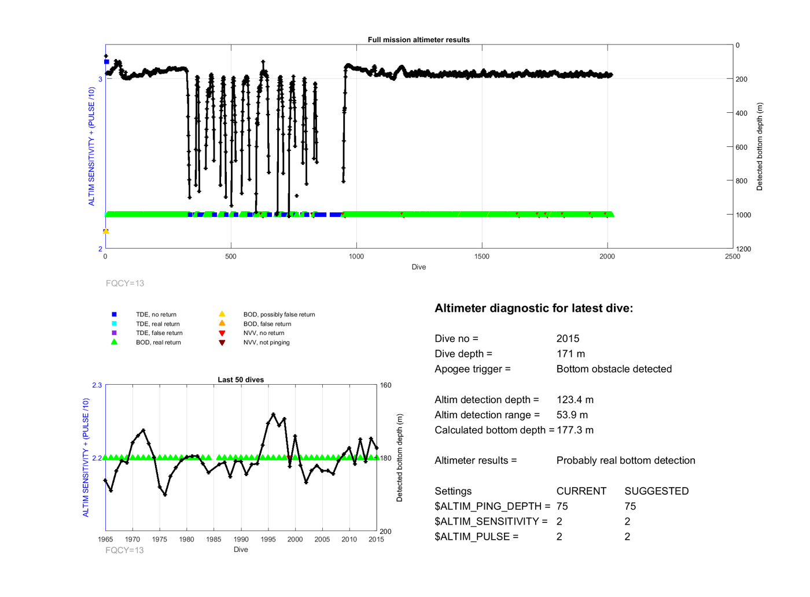Click the cyan 'TDE, real return' legend square
Viewport: 810px width, 597px height.
pyautogui.click(x=114, y=323)
